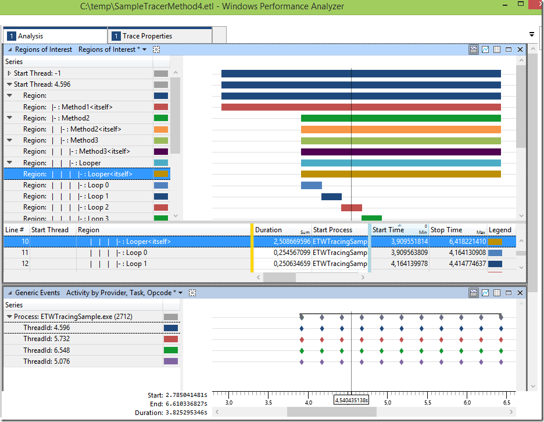544x422 pixels.
Task: Collapse the Start Thread: 4.596 series
Action: (x=9, y=84)
